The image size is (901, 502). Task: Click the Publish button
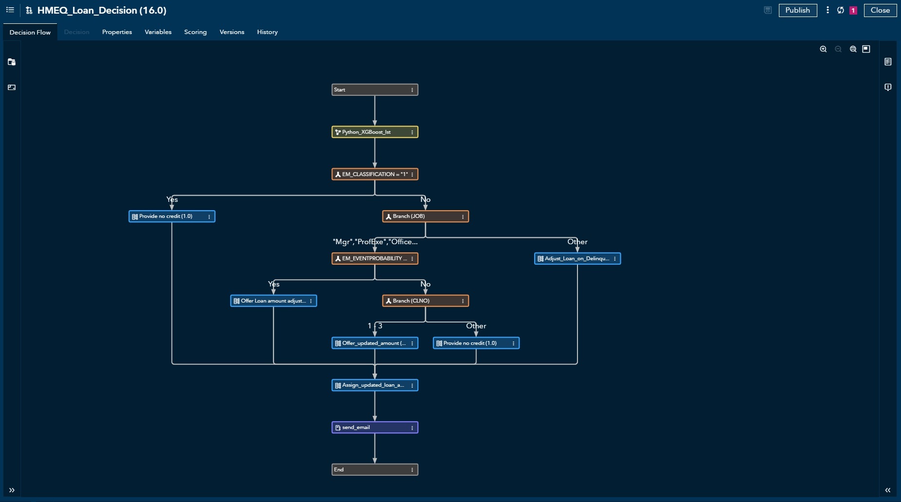[797, 10]
